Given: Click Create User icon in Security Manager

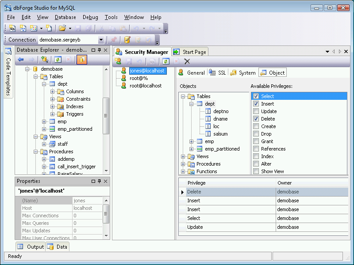Looking at the screenshot, I should click(118, 61).
